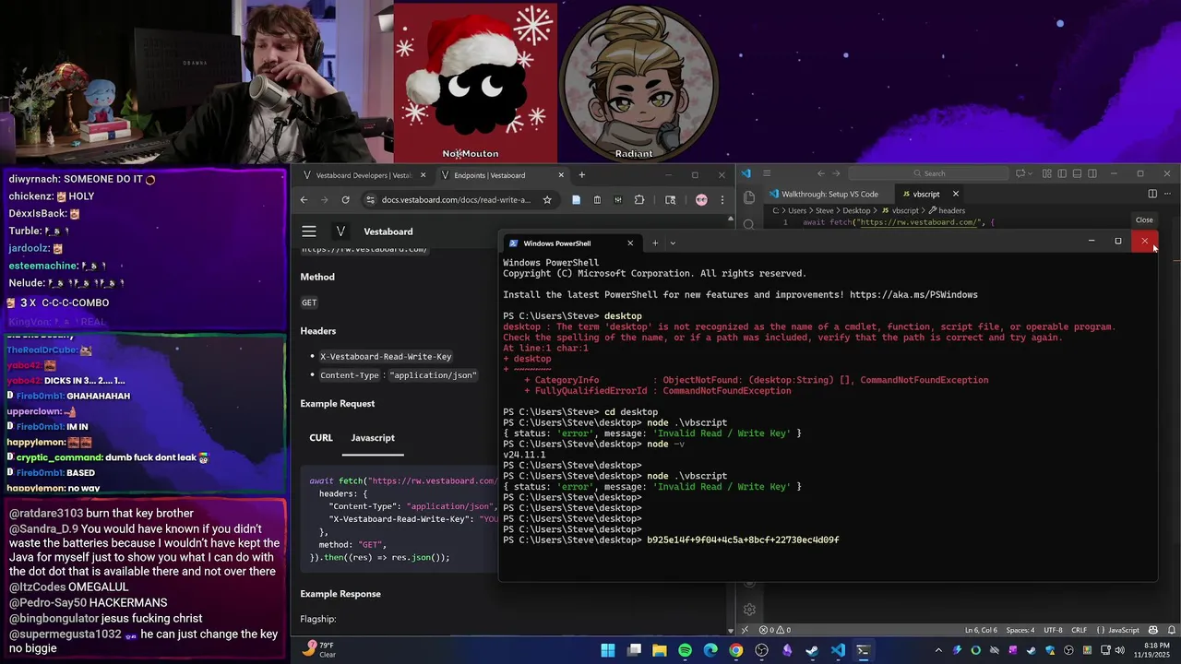Reload the Vestaboard docs page
This screenshot has height=664, width=1181.
tap(345, 199)
